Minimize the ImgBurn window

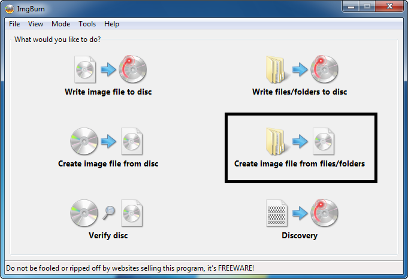tap(351, 7)
